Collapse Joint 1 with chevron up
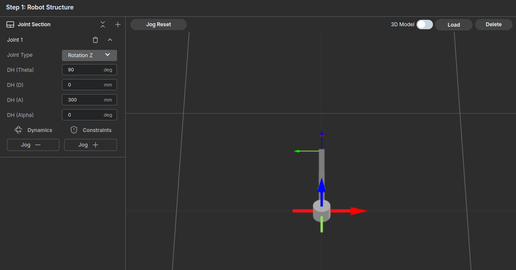516x270 pixels. pyautogui.click(x=110, y=40)
